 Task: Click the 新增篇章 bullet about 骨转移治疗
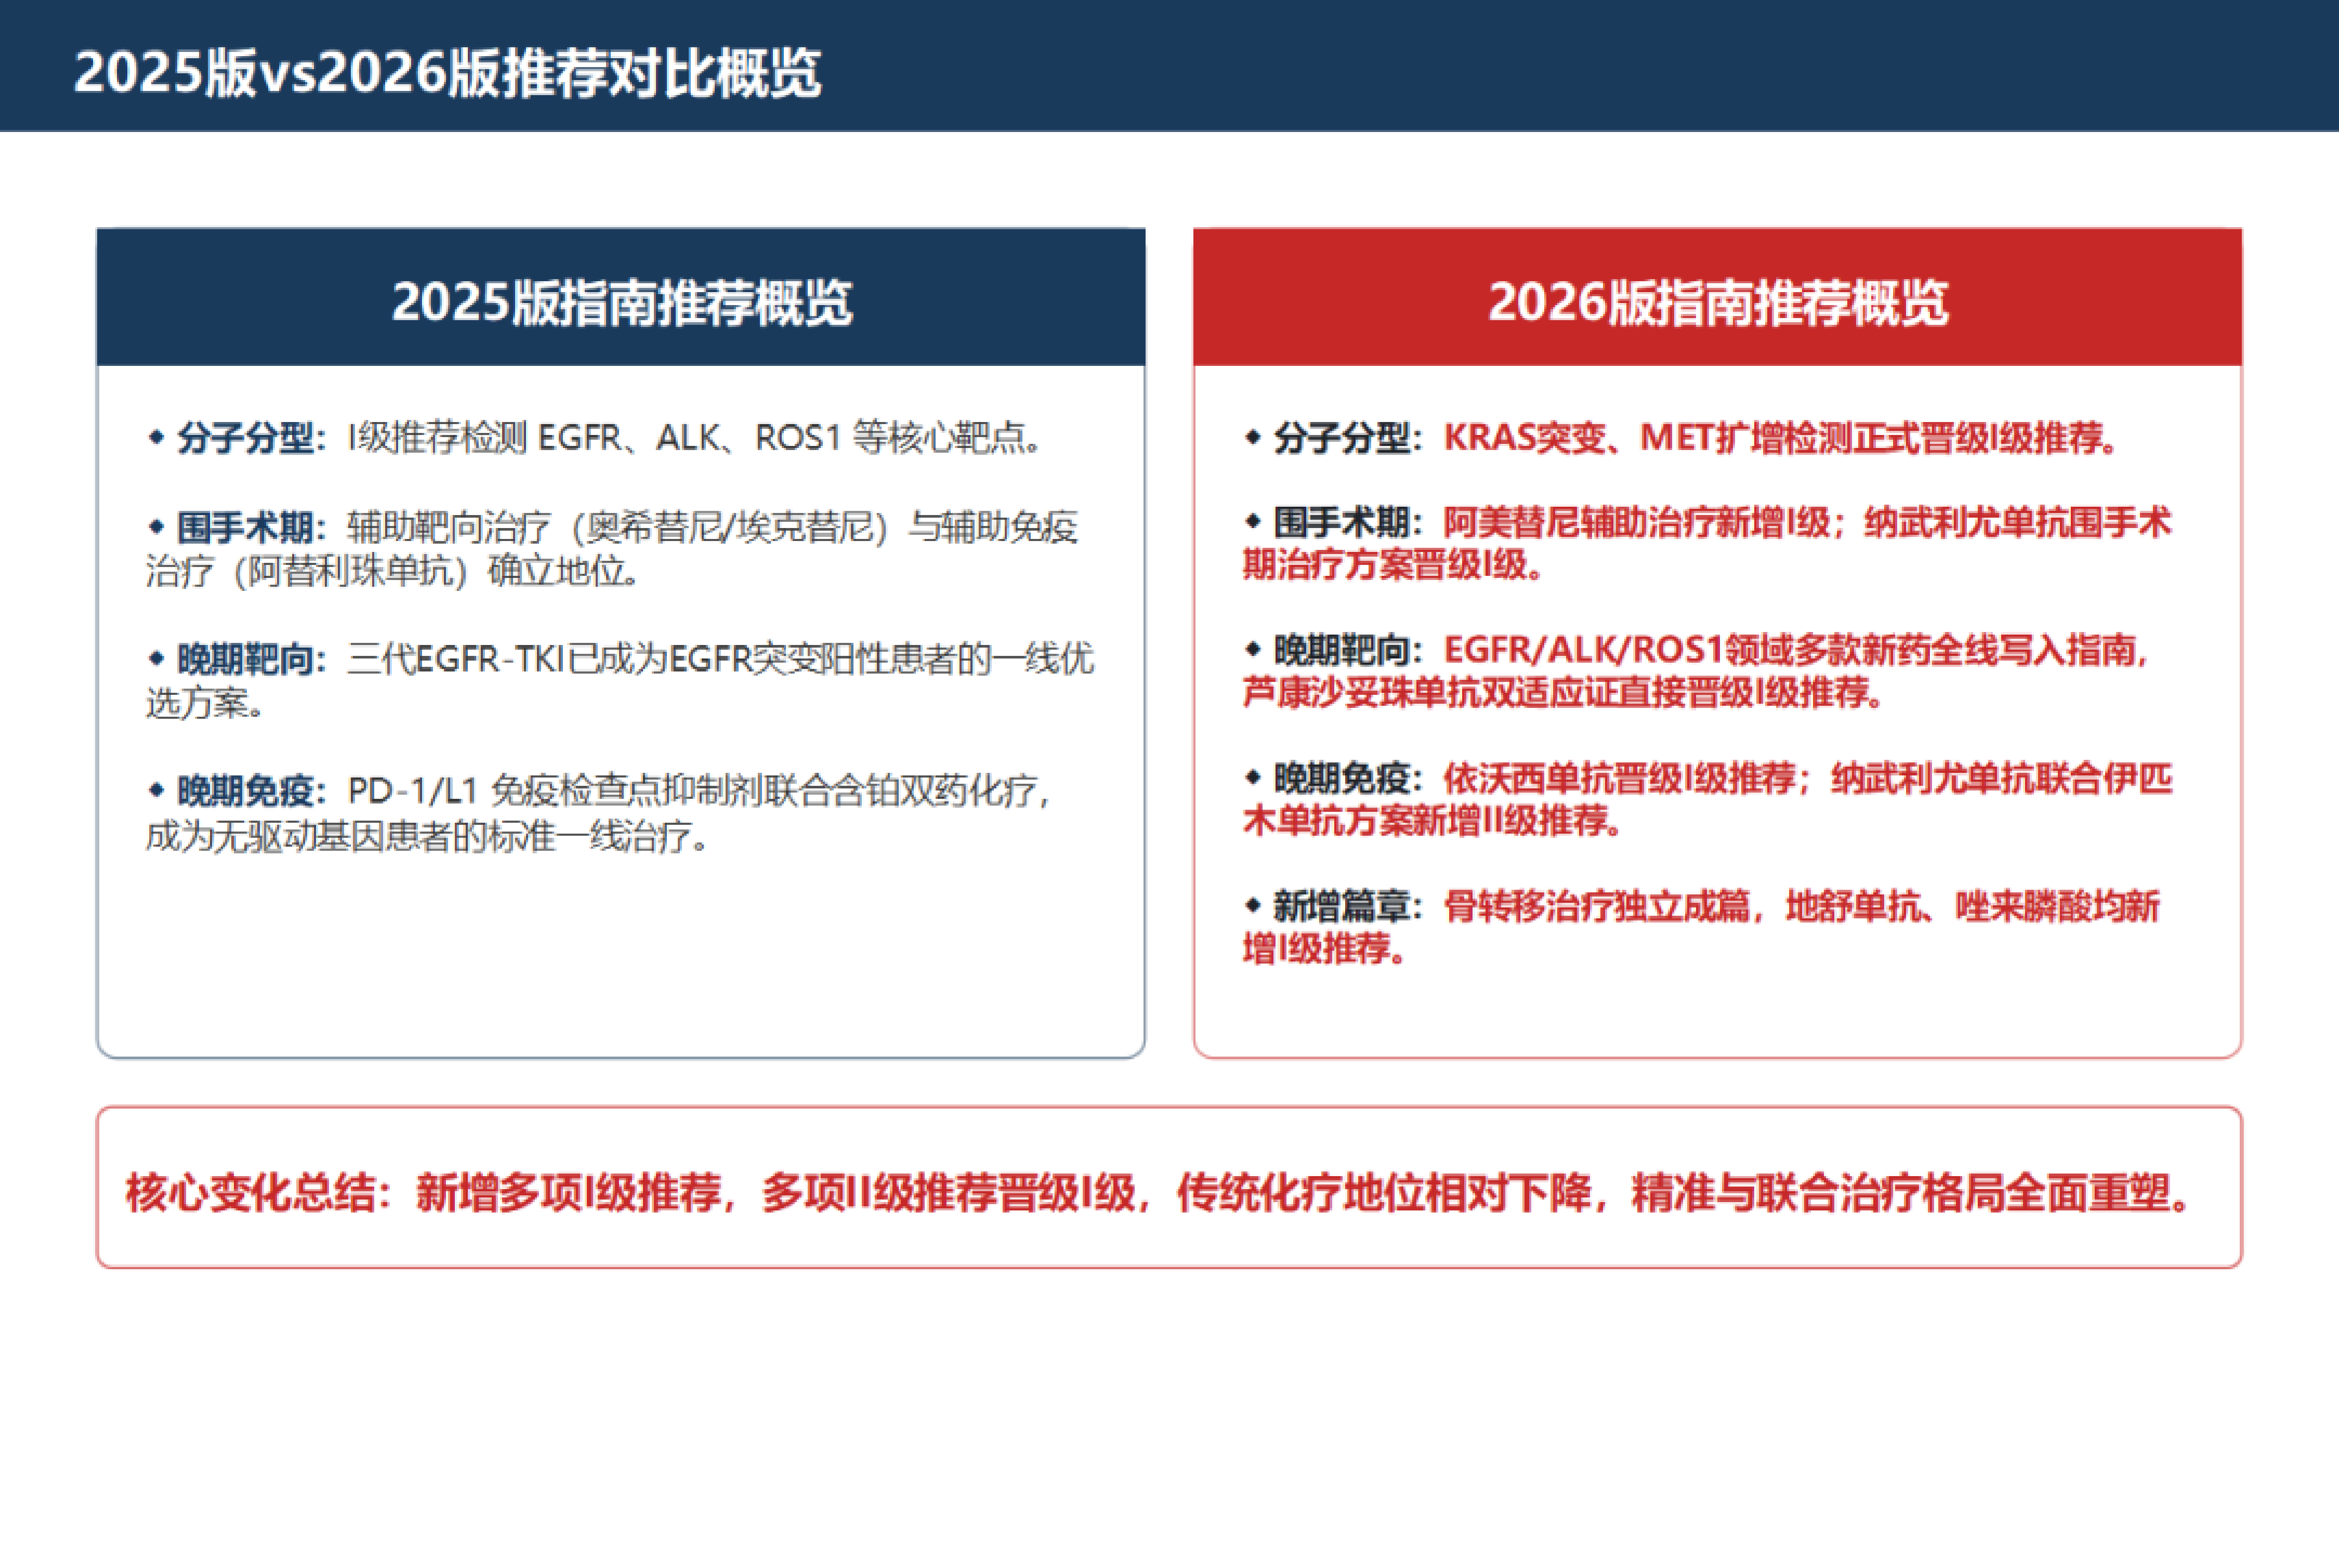click(1701, 927)
